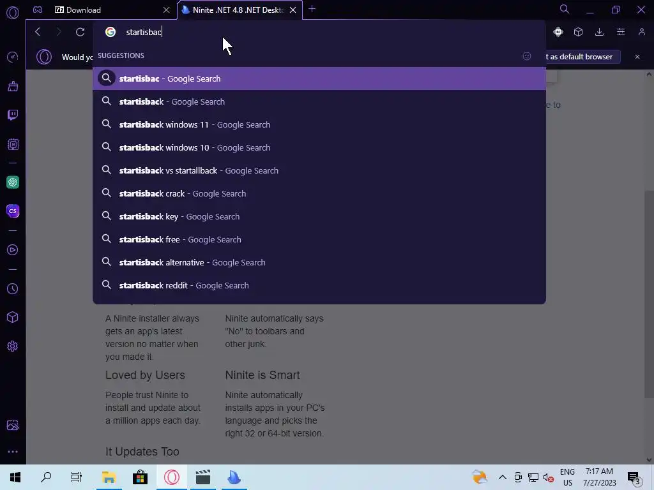Open Player icon in sidebar
Screen dimensions: 654x490
pyautogui.click(x=13, y=249)
